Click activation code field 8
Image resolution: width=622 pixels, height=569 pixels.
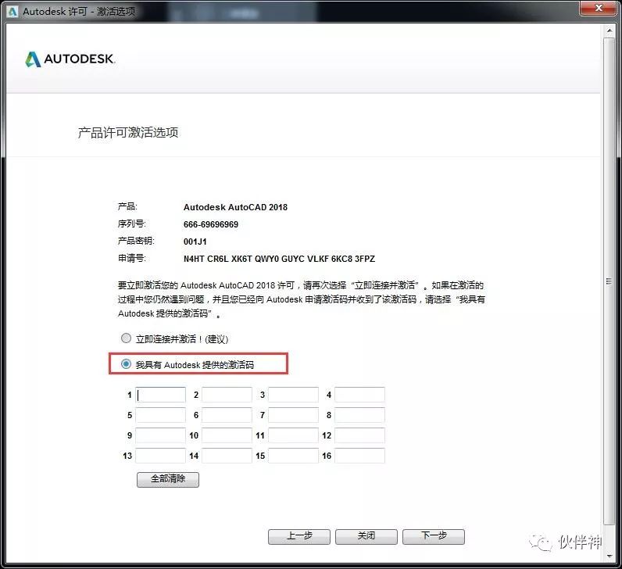(359, 415)
